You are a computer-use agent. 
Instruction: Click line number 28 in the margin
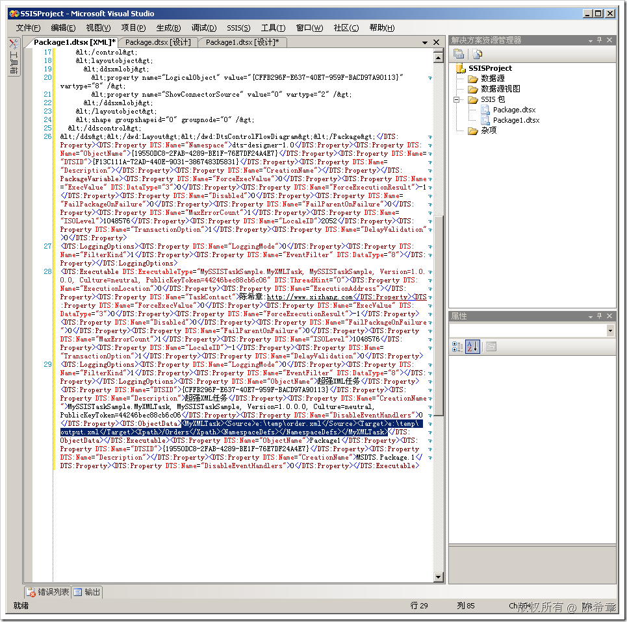[47, 271]
